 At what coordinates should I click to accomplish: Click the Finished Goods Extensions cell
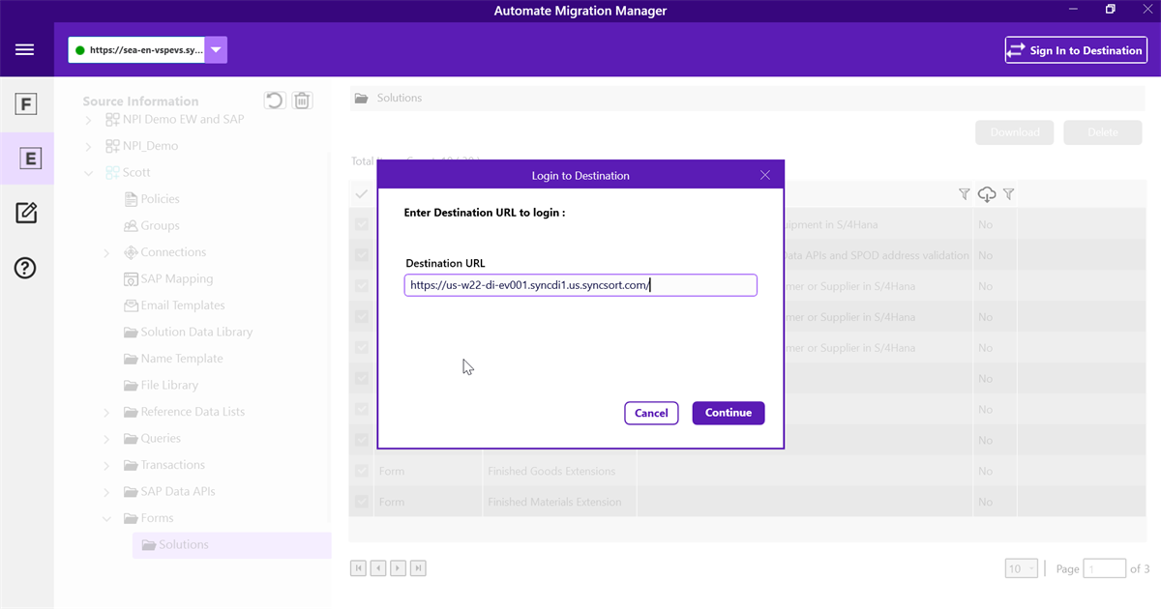click(x=559, y=472)
